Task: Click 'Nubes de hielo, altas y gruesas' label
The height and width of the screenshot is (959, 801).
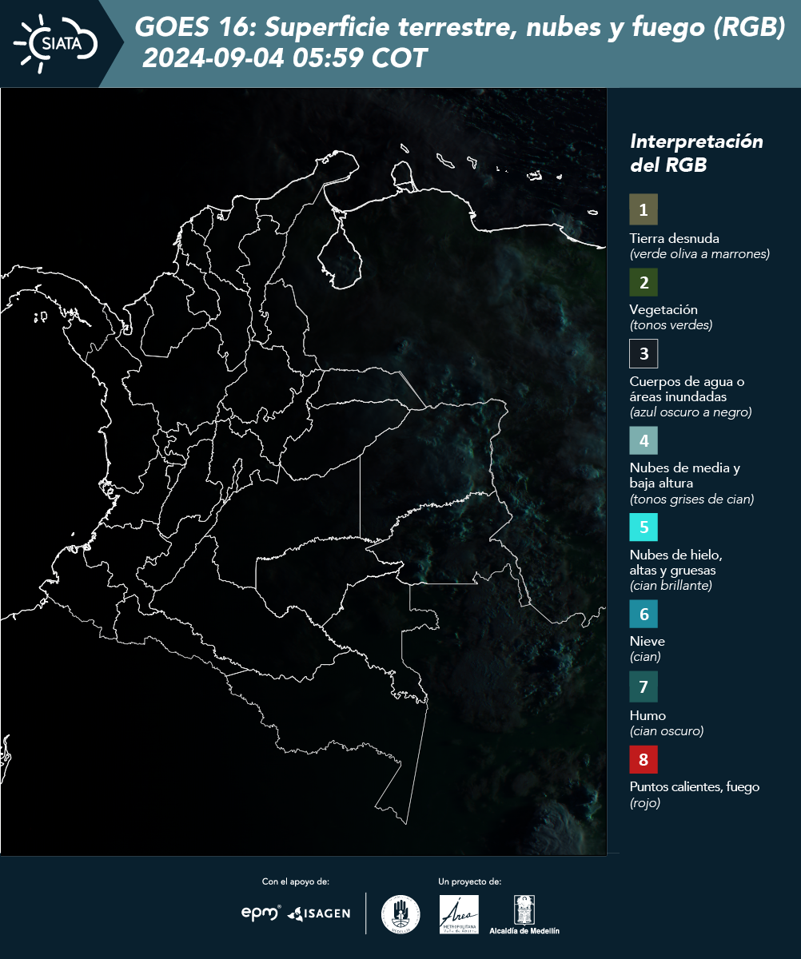Action: [676, 563]
